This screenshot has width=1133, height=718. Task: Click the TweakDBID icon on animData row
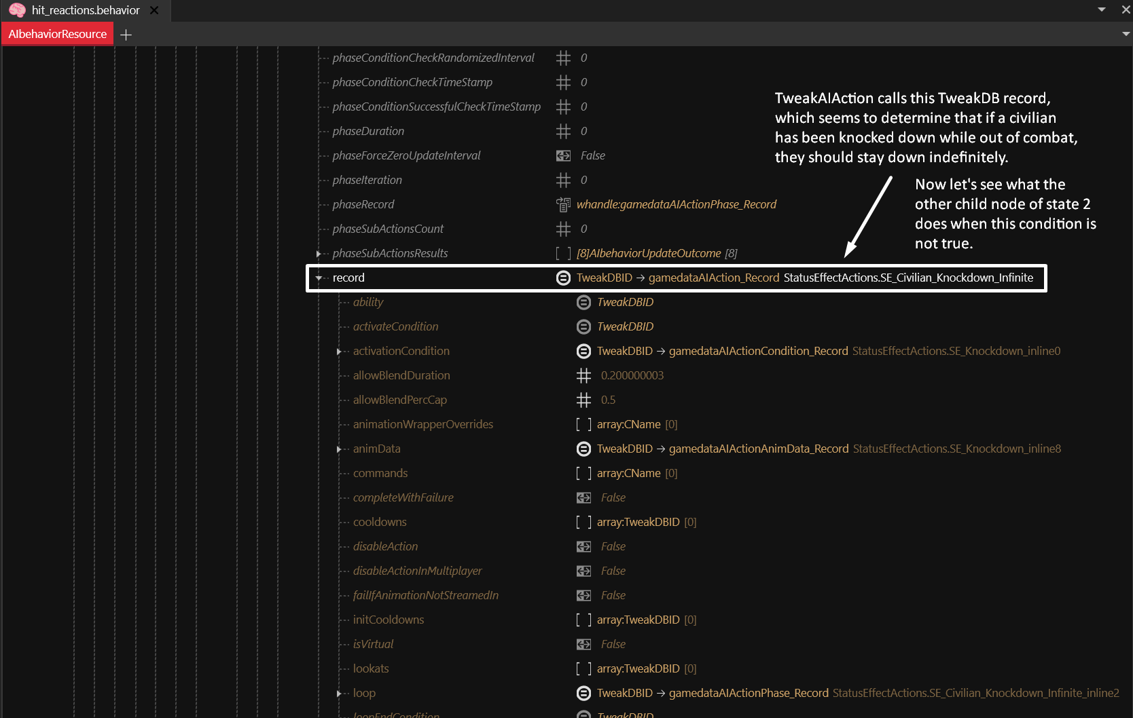point(583,449)
